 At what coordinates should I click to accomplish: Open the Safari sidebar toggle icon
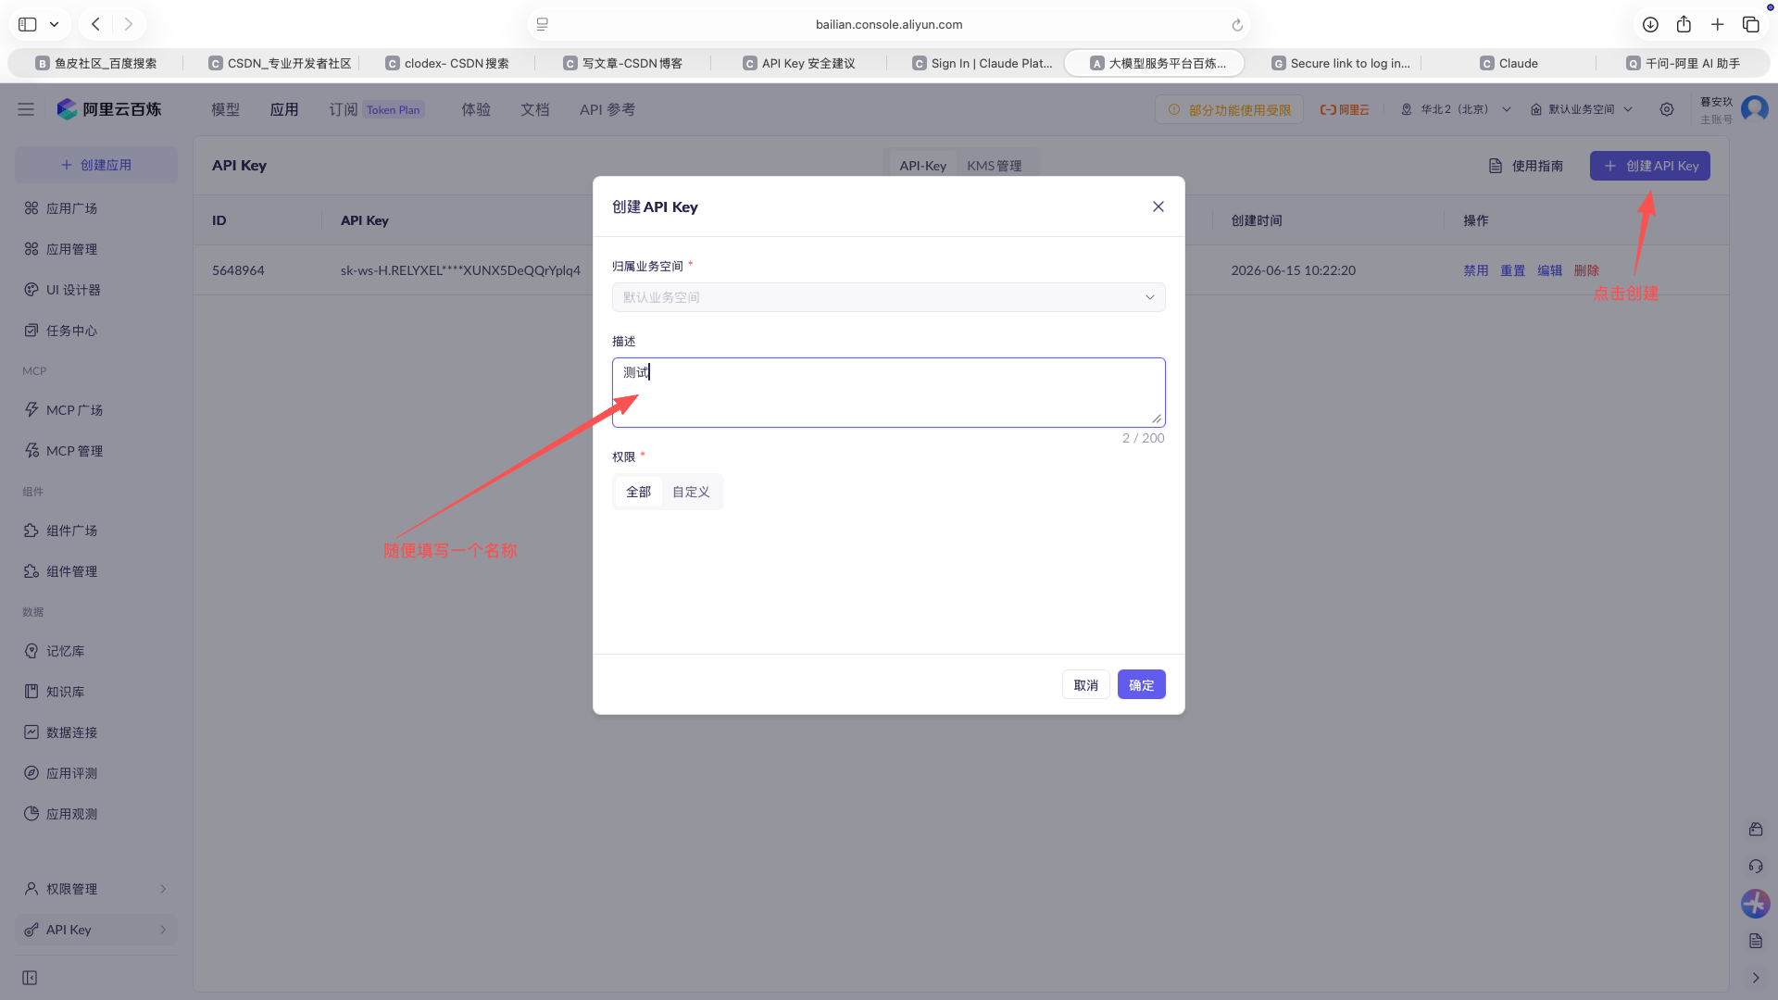28,24
